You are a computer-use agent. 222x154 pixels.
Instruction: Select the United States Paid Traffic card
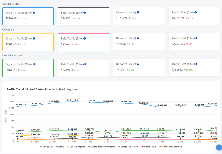tap(83, 17)
